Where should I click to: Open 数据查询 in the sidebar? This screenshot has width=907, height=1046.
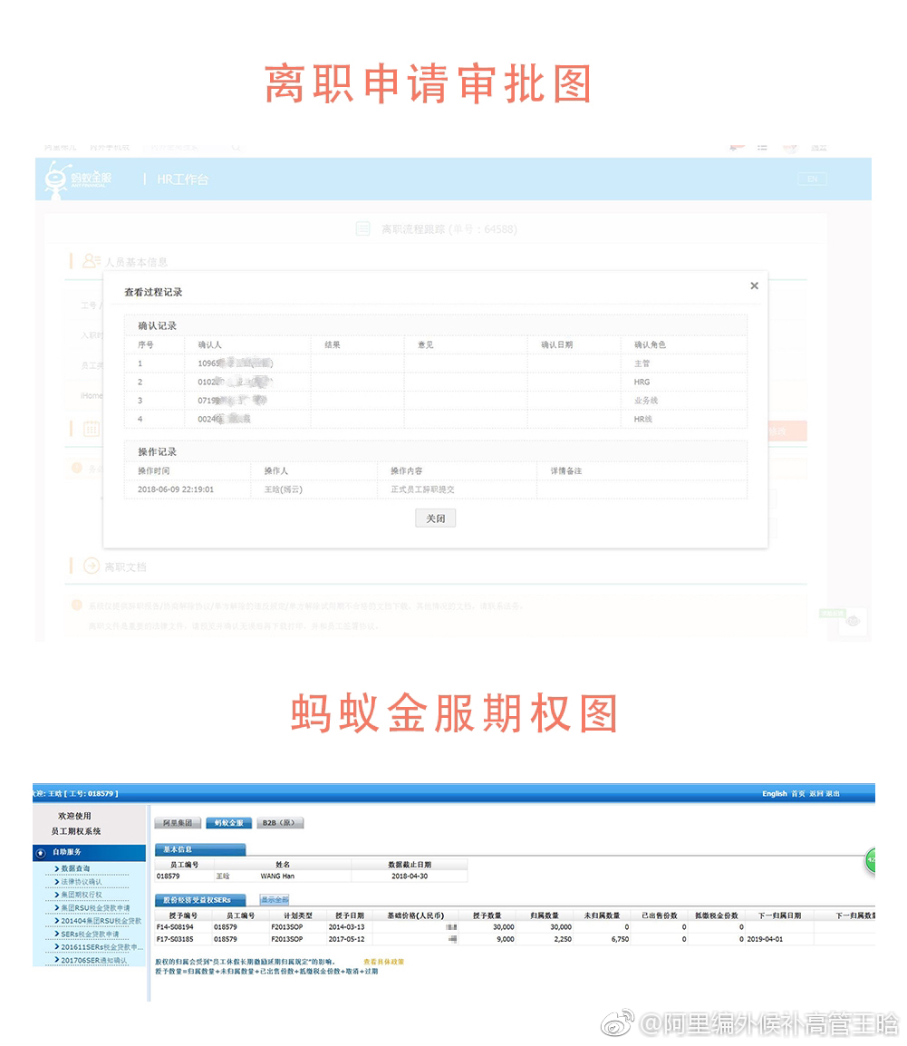click(75, 868)
